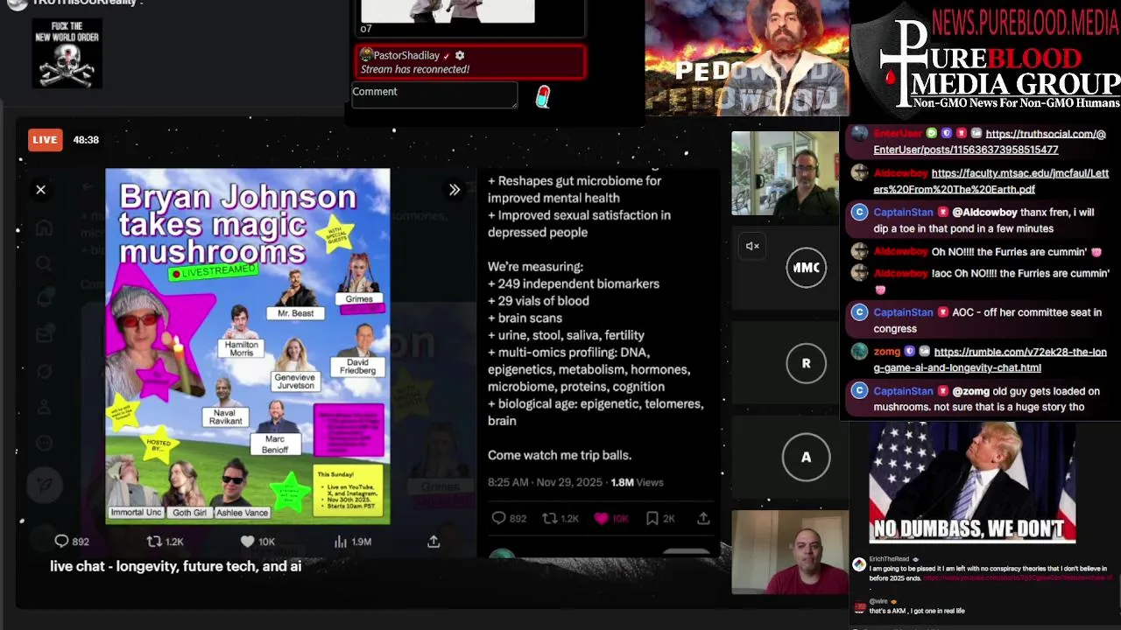
Task: Click the PEDOWOOD video thumbnail
Action: [x=747, y=58]
